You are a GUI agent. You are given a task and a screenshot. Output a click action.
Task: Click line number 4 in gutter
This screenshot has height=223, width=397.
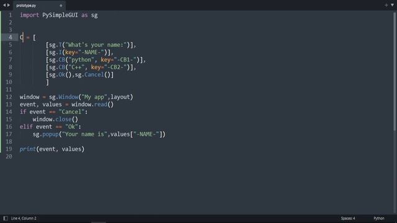(x=11, y=37)
